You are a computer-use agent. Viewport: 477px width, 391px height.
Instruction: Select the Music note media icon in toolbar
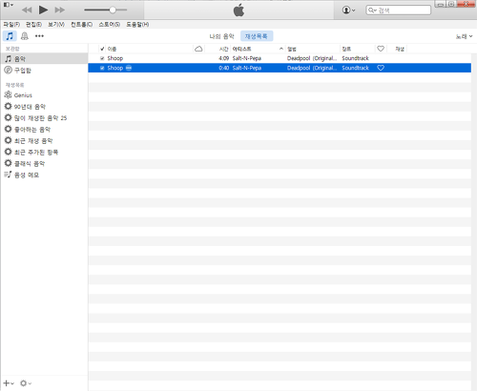[x=10, y=36]
